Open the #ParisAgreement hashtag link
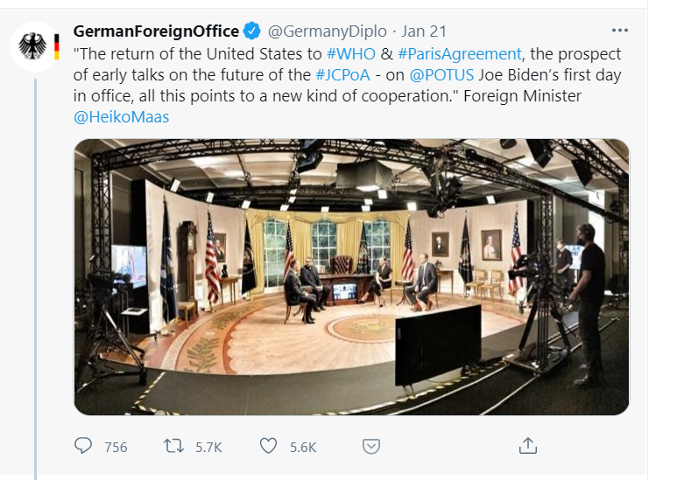The image size is (677, 480). [460, 53]
